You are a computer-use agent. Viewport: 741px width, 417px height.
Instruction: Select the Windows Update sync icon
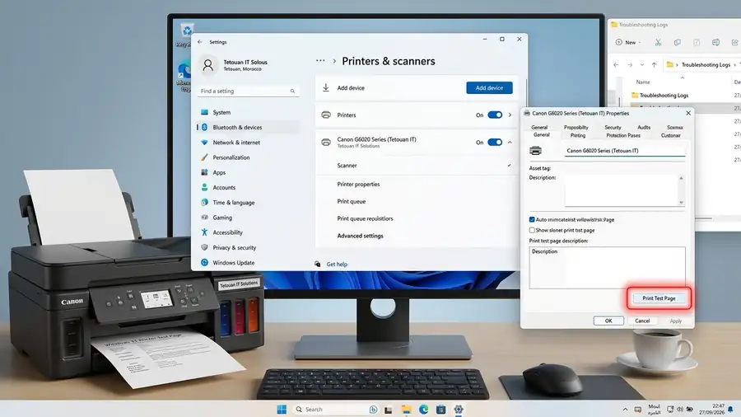pos(204,262)
